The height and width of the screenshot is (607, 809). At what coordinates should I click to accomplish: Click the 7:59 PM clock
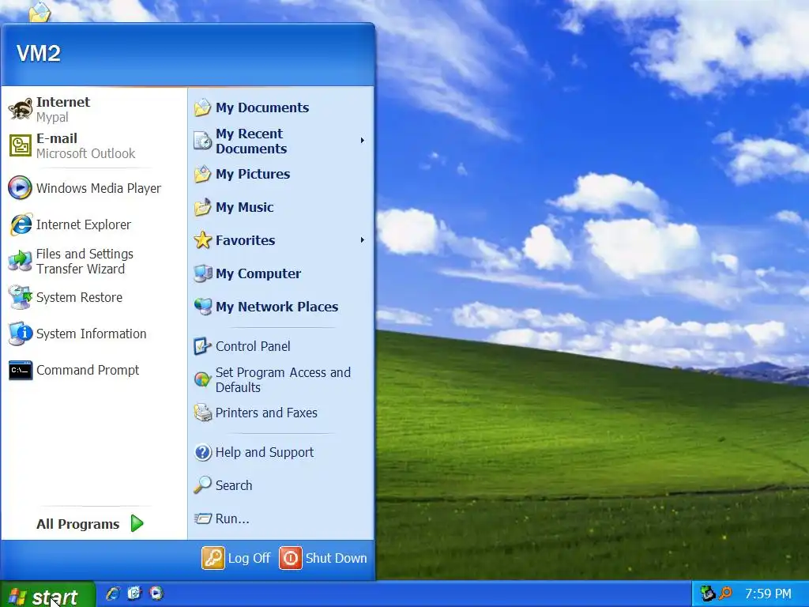click(768, 594)
